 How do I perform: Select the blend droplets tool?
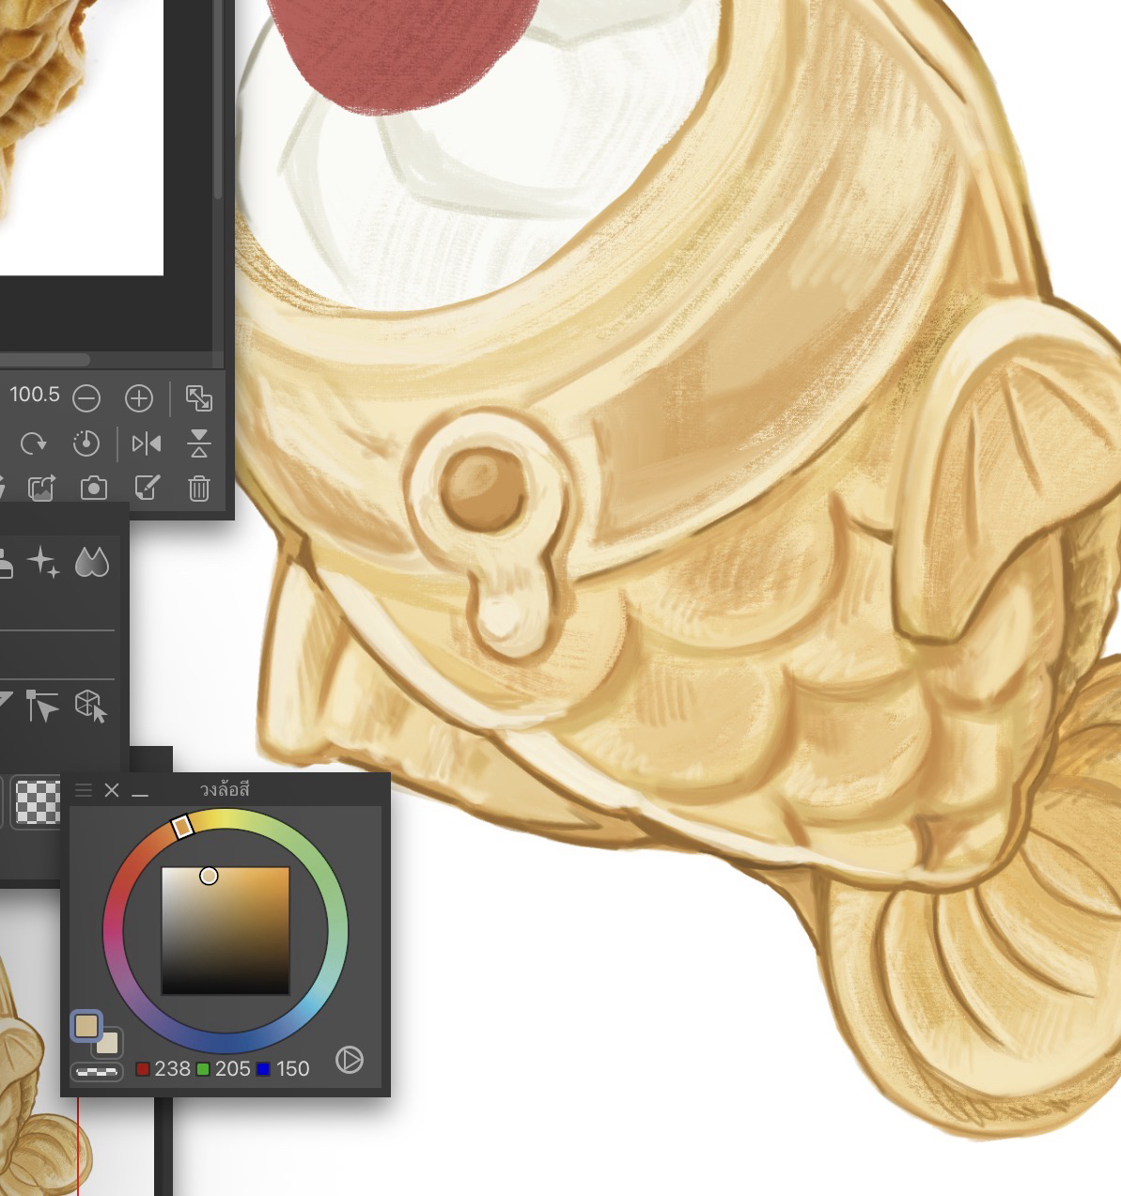(92, 563)
